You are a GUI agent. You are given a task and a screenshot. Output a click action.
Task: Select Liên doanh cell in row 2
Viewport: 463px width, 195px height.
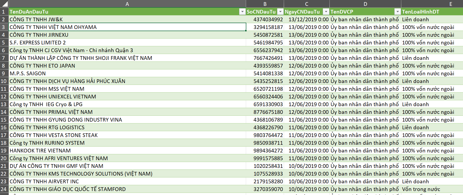pos(432,19)
